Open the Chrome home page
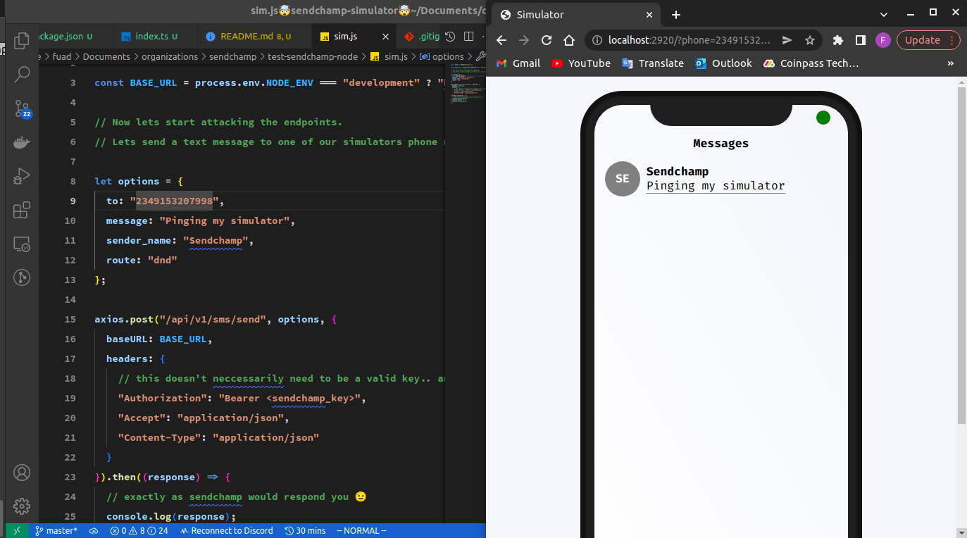967x538 pixels. (569, 40)
